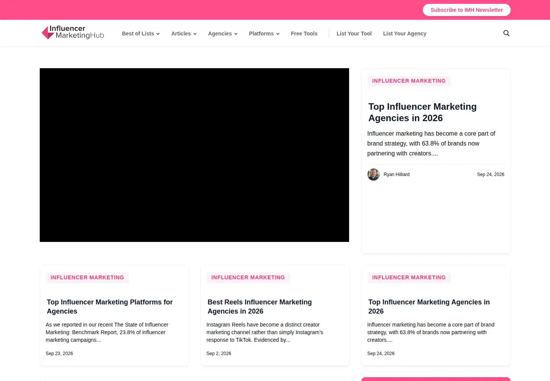Expand the Articles dropdown menu
The image size is (550, 381).
(184, 34)
